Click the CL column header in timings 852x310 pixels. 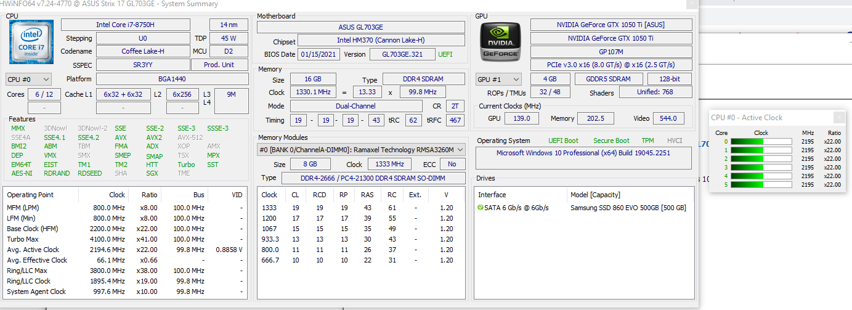click(295, 195)
